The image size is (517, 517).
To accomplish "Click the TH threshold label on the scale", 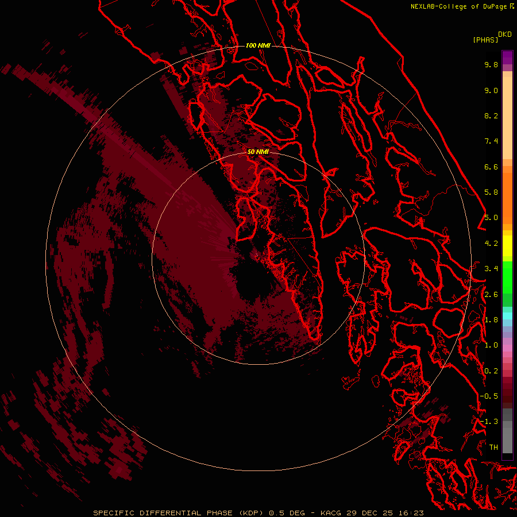I will (493, 447).
